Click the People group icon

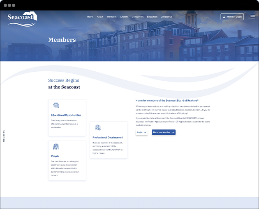pyautogui.click(x=56, y=146)
